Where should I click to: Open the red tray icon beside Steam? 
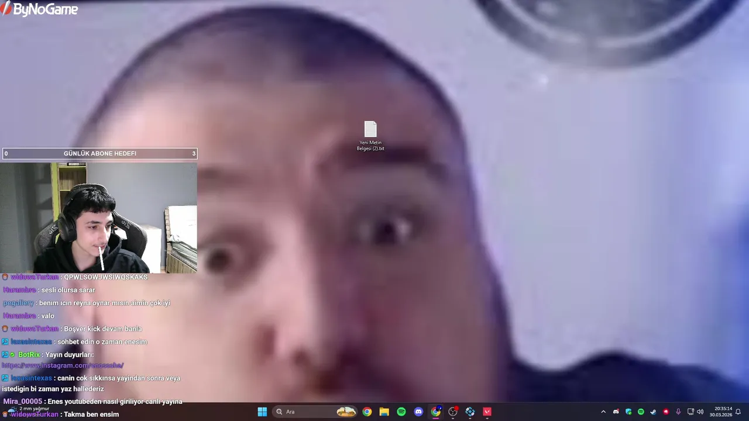[666, 412]
